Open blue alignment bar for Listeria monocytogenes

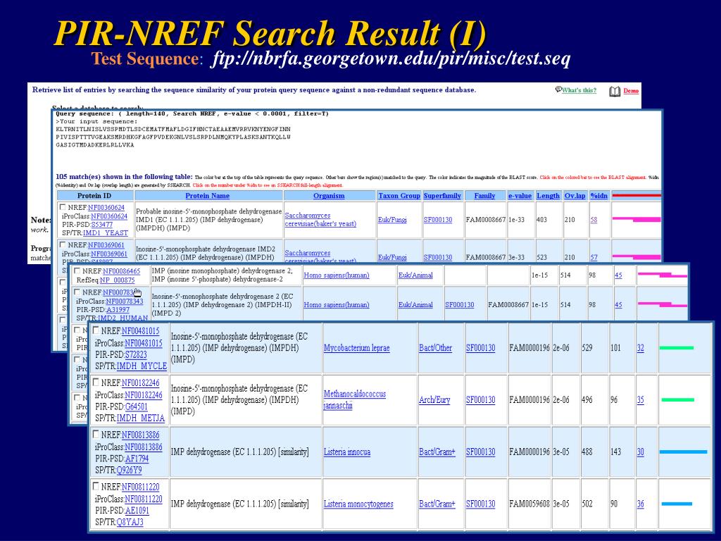click(x=677, y=504)
